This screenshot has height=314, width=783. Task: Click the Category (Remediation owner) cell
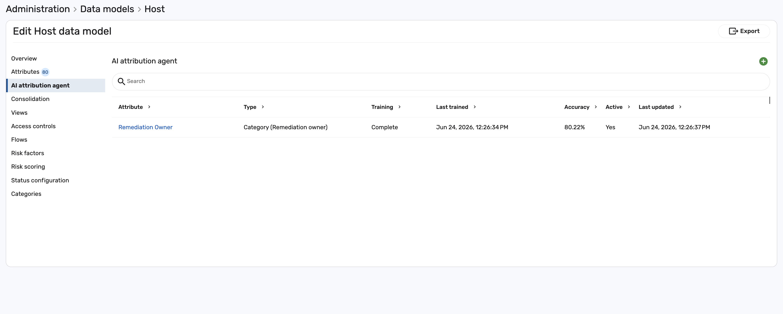[x=286, y=127]
